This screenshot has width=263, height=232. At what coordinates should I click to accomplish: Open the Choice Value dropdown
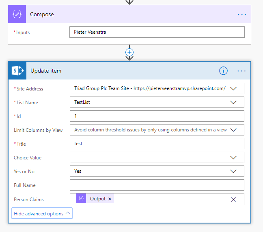click(x=233, y=157)
